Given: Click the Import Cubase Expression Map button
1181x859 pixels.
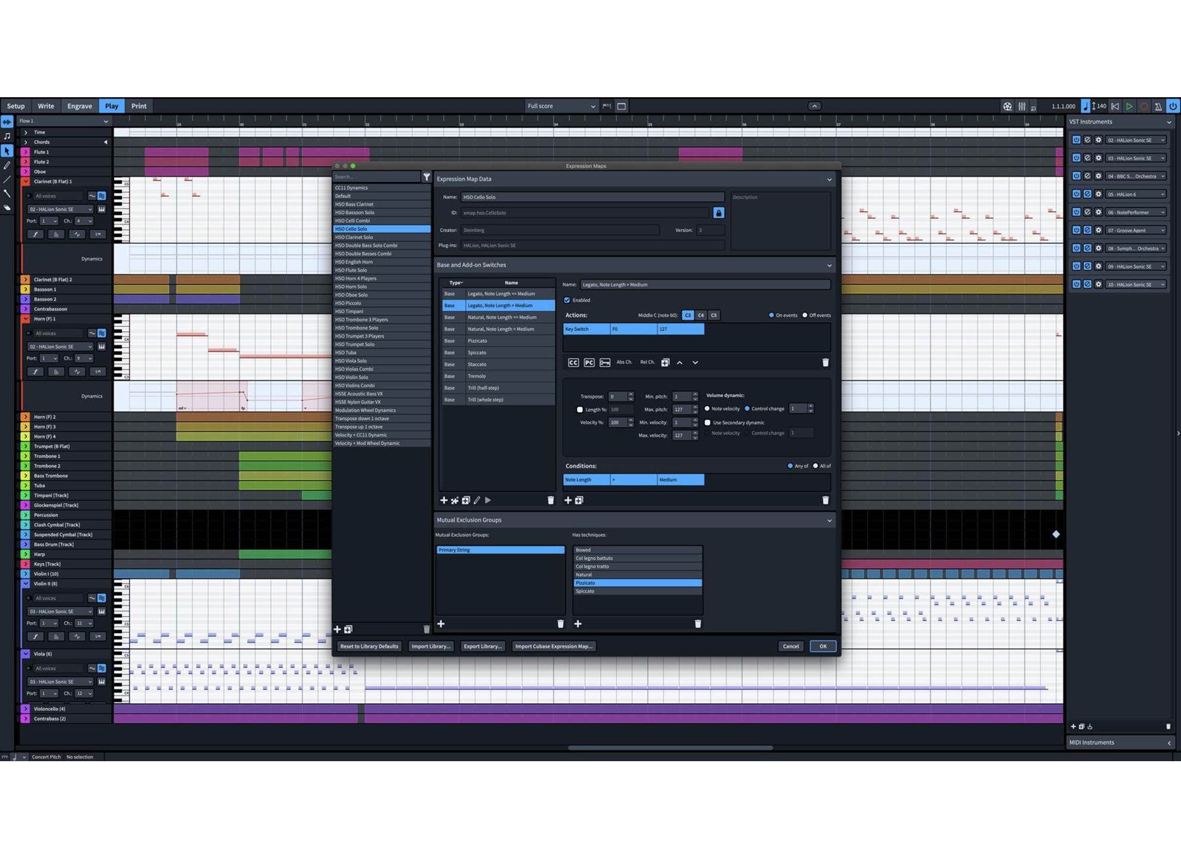Looking at the screenshot, I should pyautogui.click(x=554, y=647).
